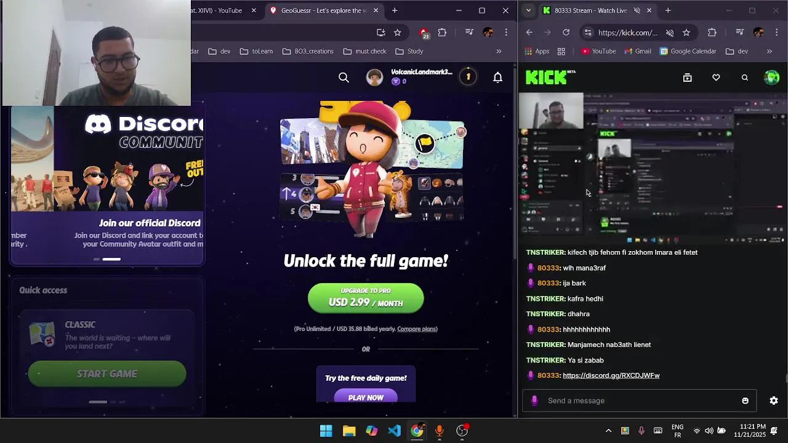Bookmark the GeoGuessr page with the star
Screen dimensions: 788x443
click(398, 33)
